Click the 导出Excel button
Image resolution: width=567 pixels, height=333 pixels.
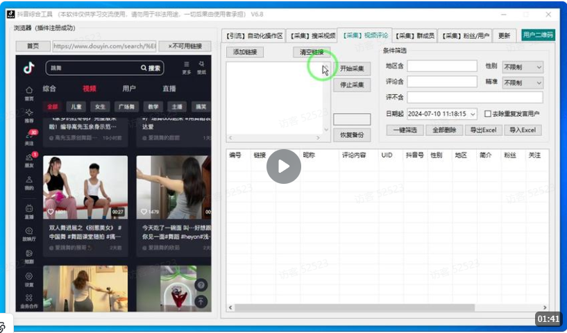point(483,130)
